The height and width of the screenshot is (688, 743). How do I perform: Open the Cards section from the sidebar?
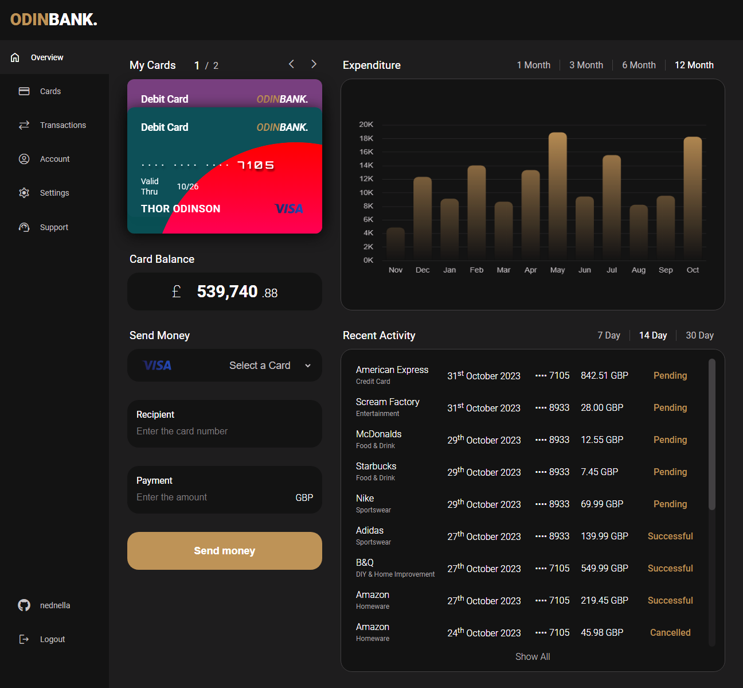[24, 91]
